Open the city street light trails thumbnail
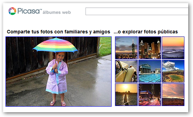Image resolution: width=193 pixels, height=117 pixels. point(150,94)
